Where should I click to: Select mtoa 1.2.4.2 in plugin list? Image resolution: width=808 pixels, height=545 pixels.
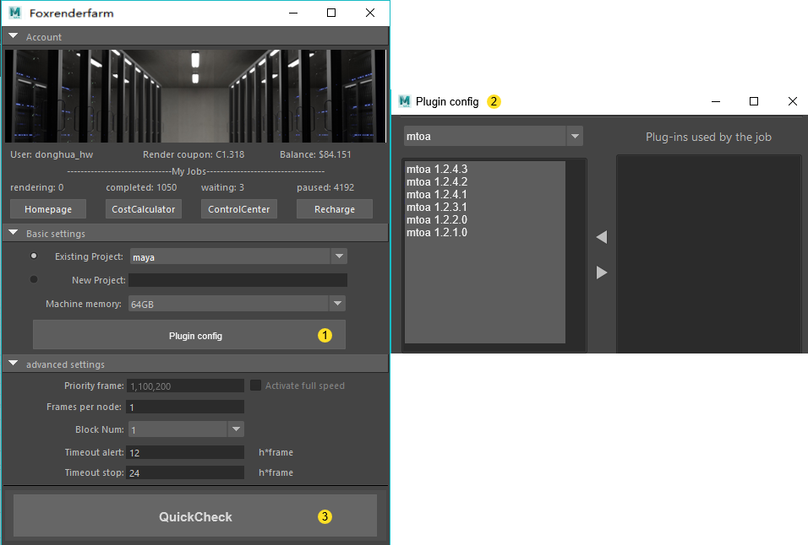coord(436,182)
